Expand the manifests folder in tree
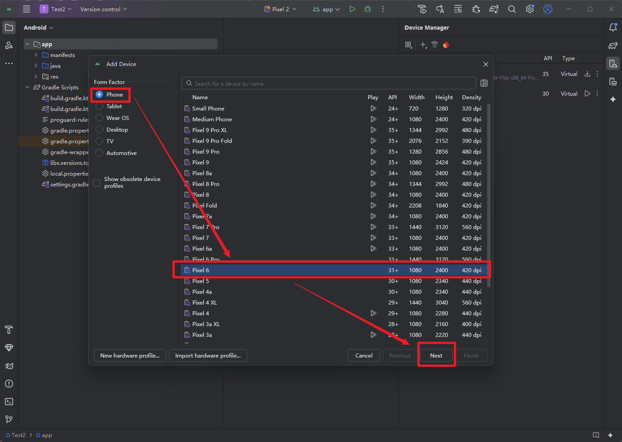The width and height of the screenshot is (622, 442). (36, 55)
